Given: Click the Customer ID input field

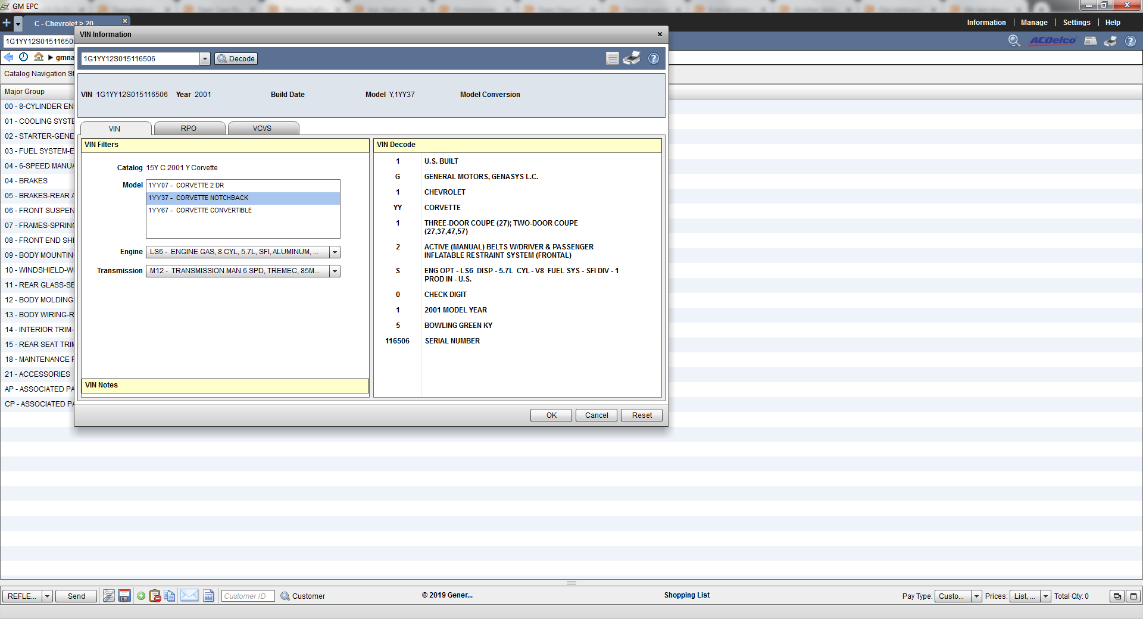Looking at the screenshot, I should coord(248,596).
